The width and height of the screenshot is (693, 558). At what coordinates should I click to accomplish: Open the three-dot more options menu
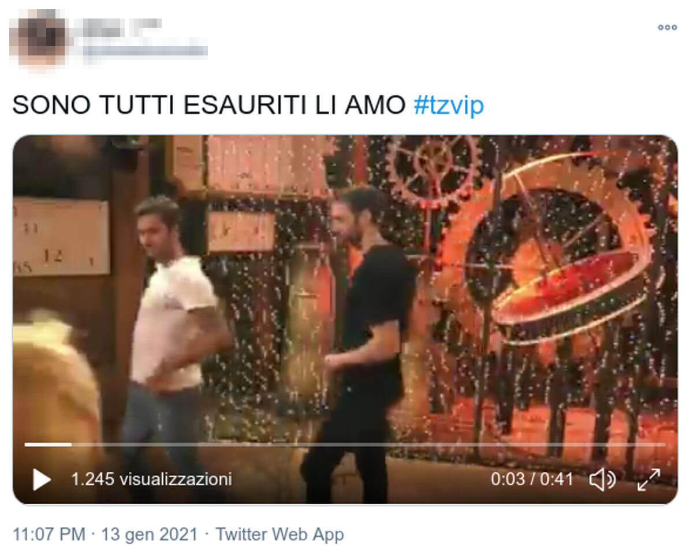click(x=667, y=27)
